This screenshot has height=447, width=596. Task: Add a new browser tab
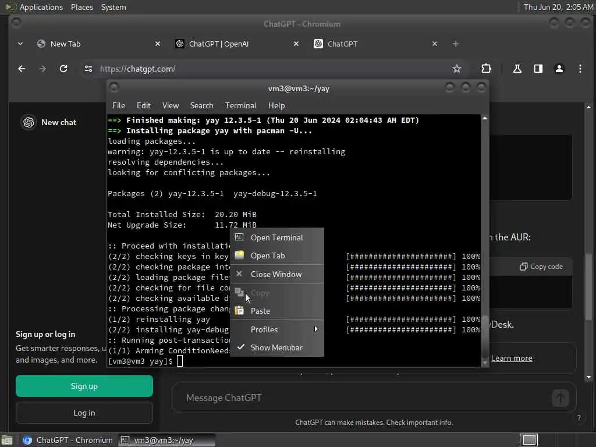(455, 44)
